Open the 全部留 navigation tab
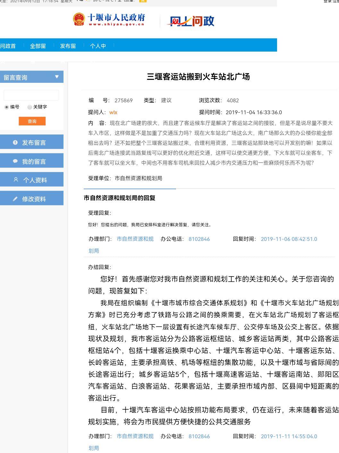339x453 pixels. [x=38, y=46]
